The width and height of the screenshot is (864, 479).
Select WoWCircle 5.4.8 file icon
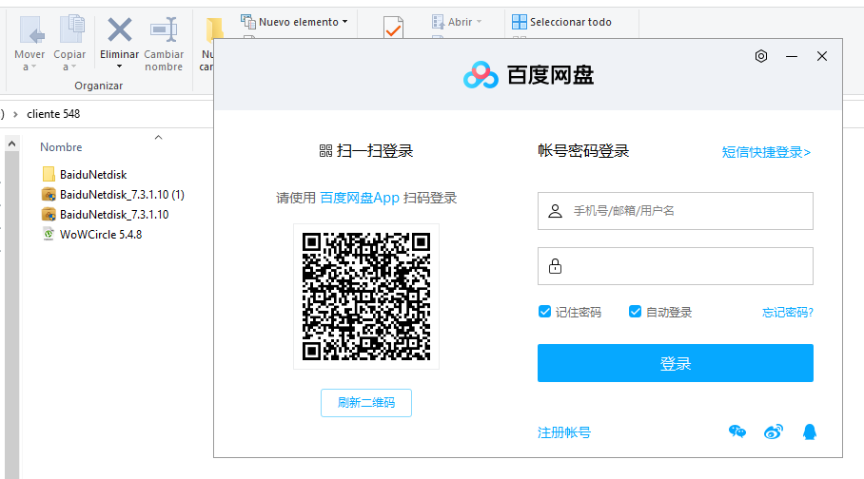point(49,234)
